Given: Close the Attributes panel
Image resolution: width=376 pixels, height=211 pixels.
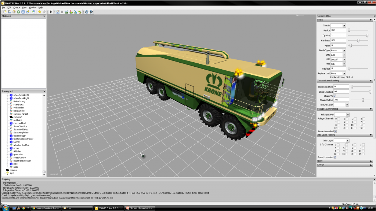Looking at the screenshot, I should (44, 16).
